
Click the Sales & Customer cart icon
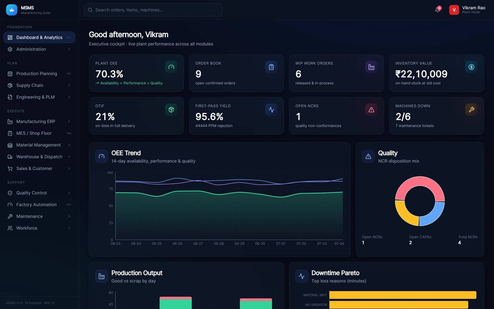pos(10,168)
